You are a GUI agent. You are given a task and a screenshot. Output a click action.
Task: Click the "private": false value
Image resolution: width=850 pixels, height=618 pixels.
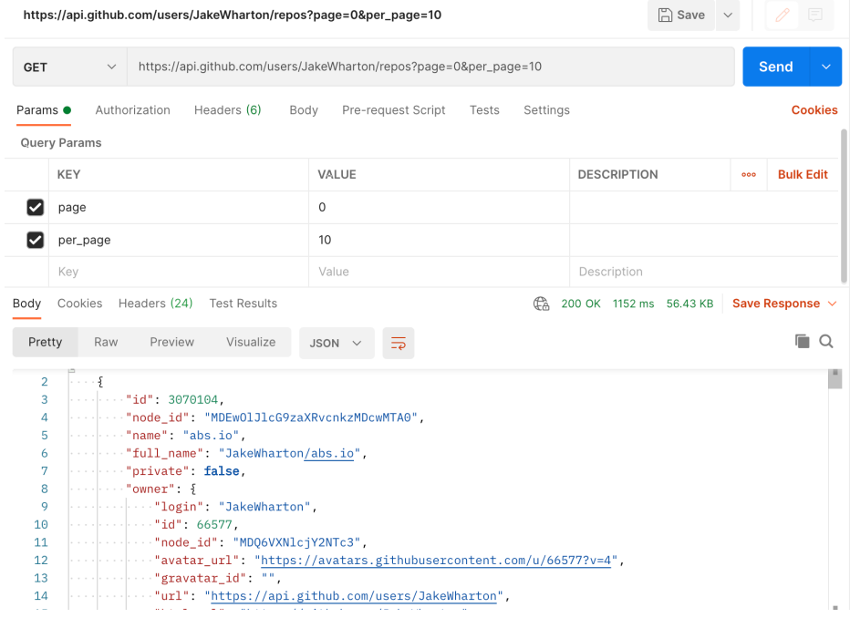(x=222, y=471)
